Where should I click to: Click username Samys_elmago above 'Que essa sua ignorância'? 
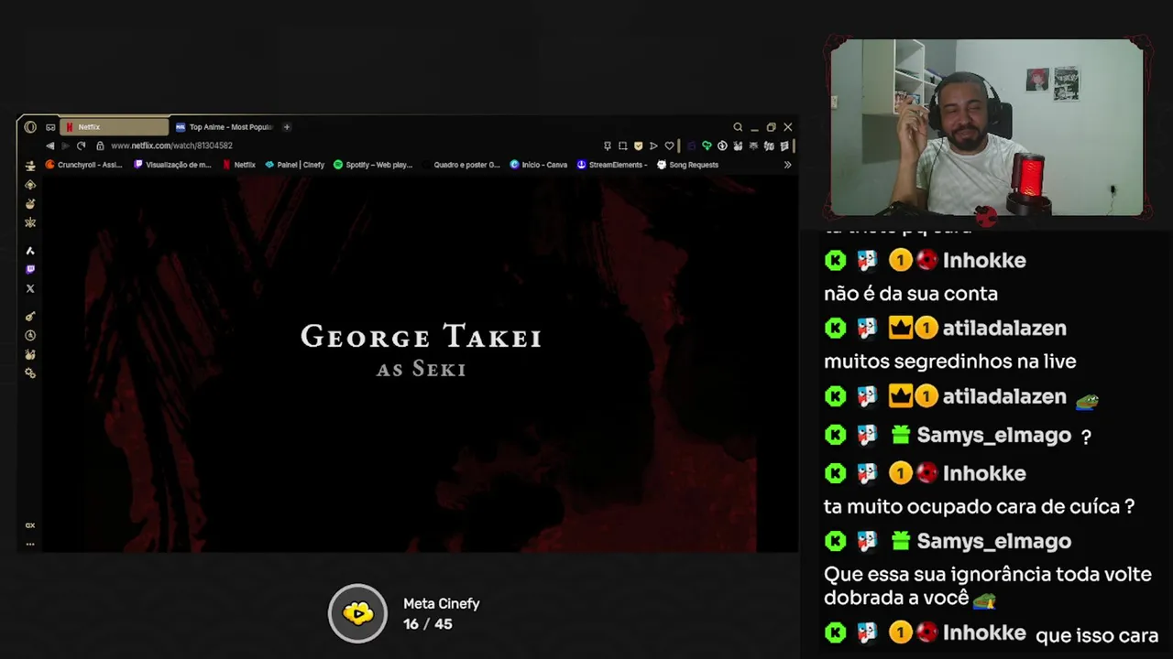(994, 542)
